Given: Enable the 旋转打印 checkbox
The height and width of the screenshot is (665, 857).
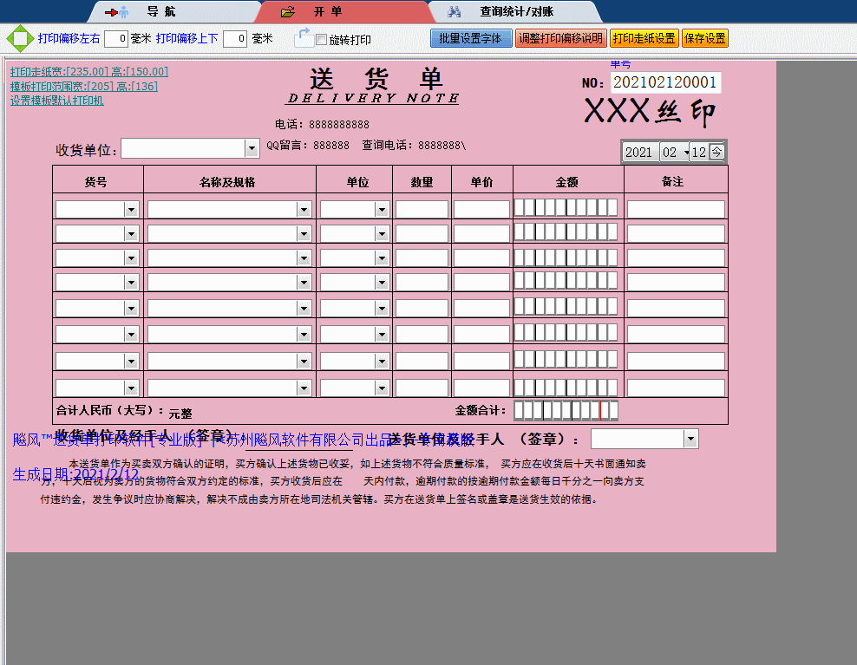Looking at the screenshot, I should (322, 40).
